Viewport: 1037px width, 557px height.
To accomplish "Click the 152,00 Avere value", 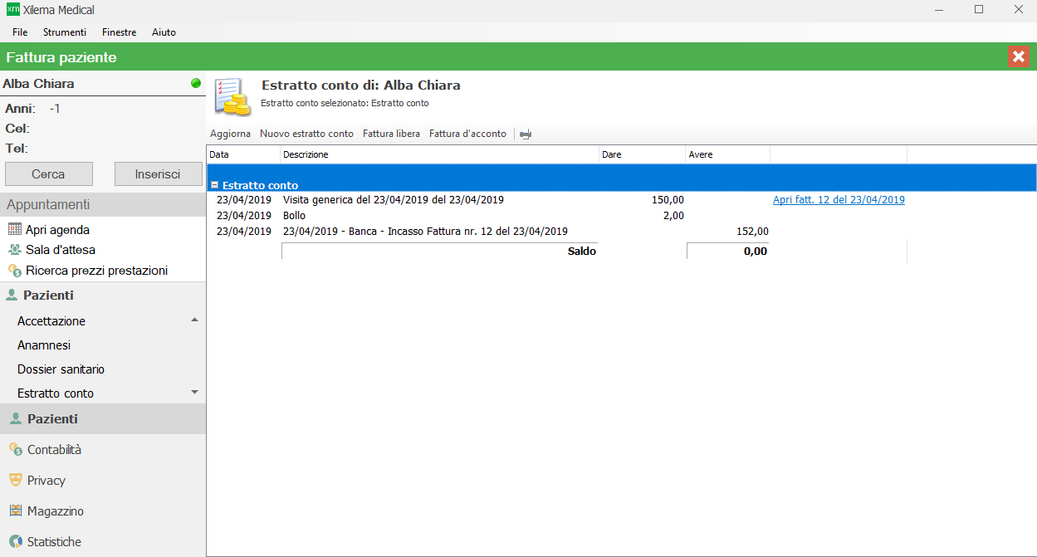I will coord(752,232).
